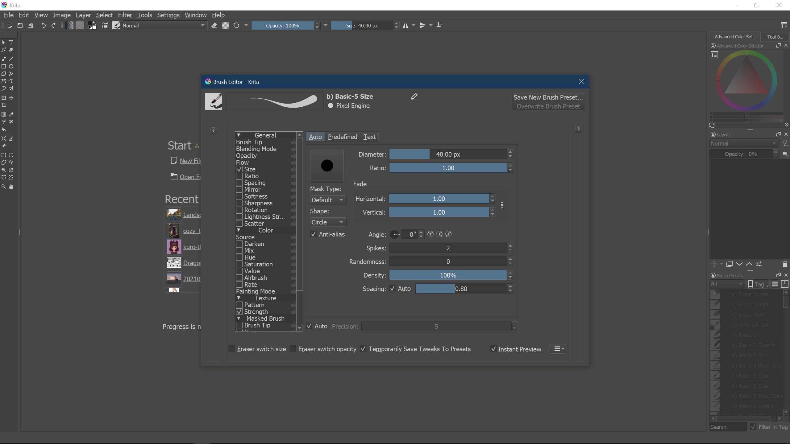790x444 pixels.
Task: Select the Crop tool
Action: coord(4,105)
